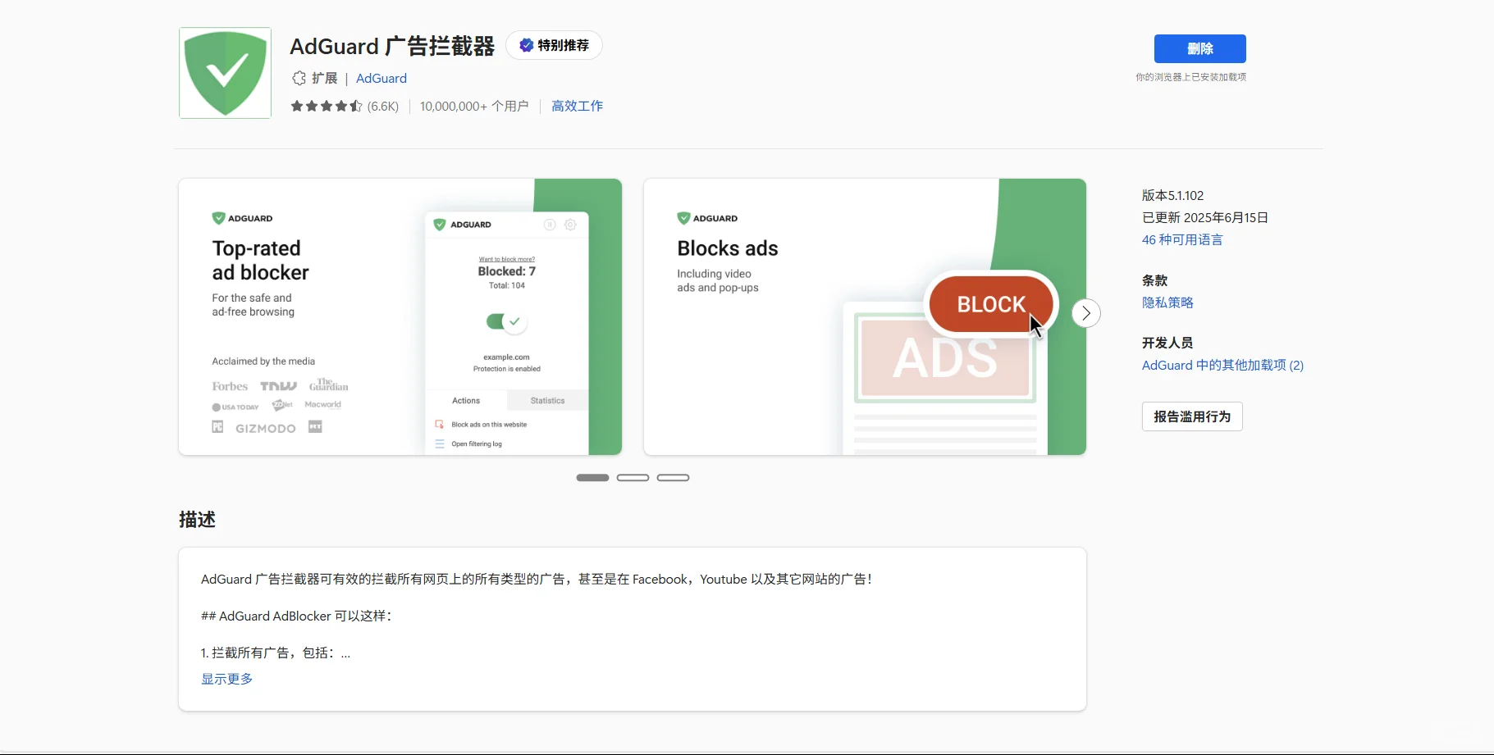Click the second carousel dot indicator
Image resolution: width=1494 pixels, height=755 pixels.
pos(633,477)
